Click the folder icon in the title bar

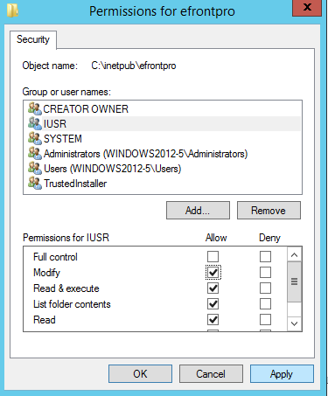tap(12, 10)
